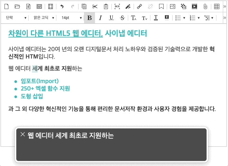The width and height of the screenshot is (228, 166).
Task: Open the 14pt font size dropdown
Action: pyautogui.click(x=71, y=18)
